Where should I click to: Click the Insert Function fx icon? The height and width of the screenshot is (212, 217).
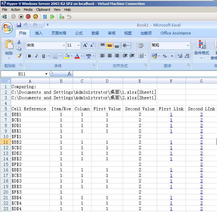[x=69, y=74]
